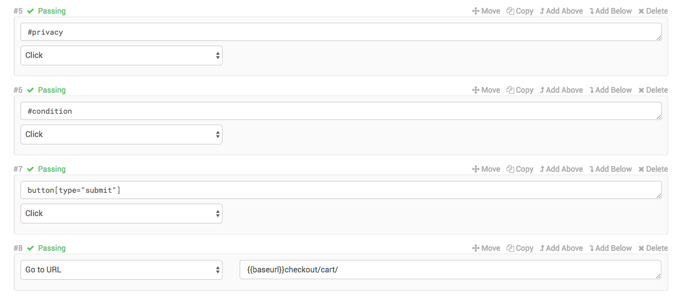The height and width of the screenshot is (298, 683).
Task: Click the {{baseurl}}checkout/cart/ URL field
Action: (450, 270)
